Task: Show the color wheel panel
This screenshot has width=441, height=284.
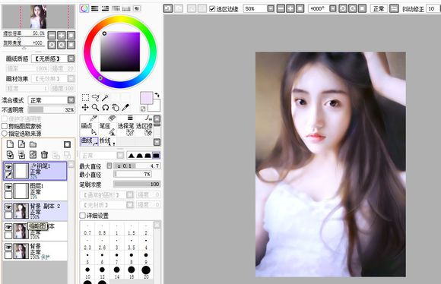Action: 84,8
